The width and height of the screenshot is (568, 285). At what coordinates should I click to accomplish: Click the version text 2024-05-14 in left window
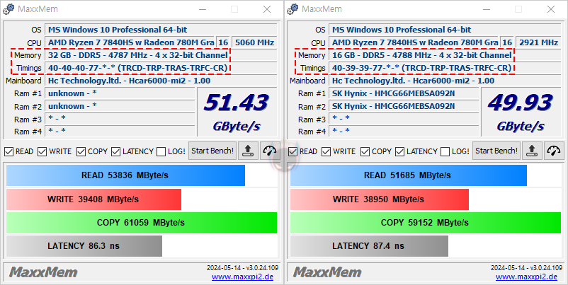point(242,268)
